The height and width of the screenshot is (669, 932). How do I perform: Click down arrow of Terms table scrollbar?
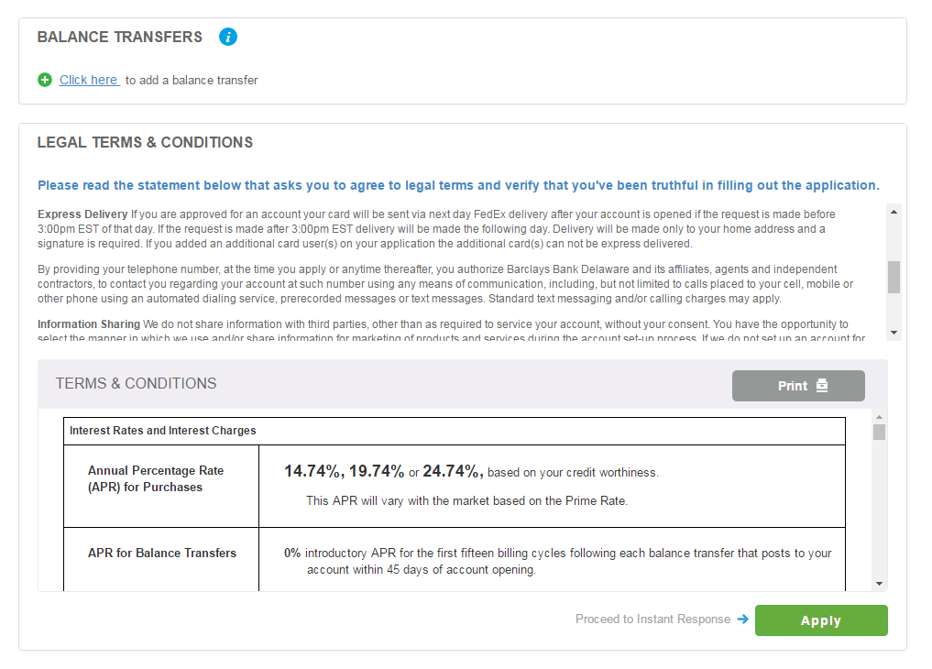click(x=879, y=583)
